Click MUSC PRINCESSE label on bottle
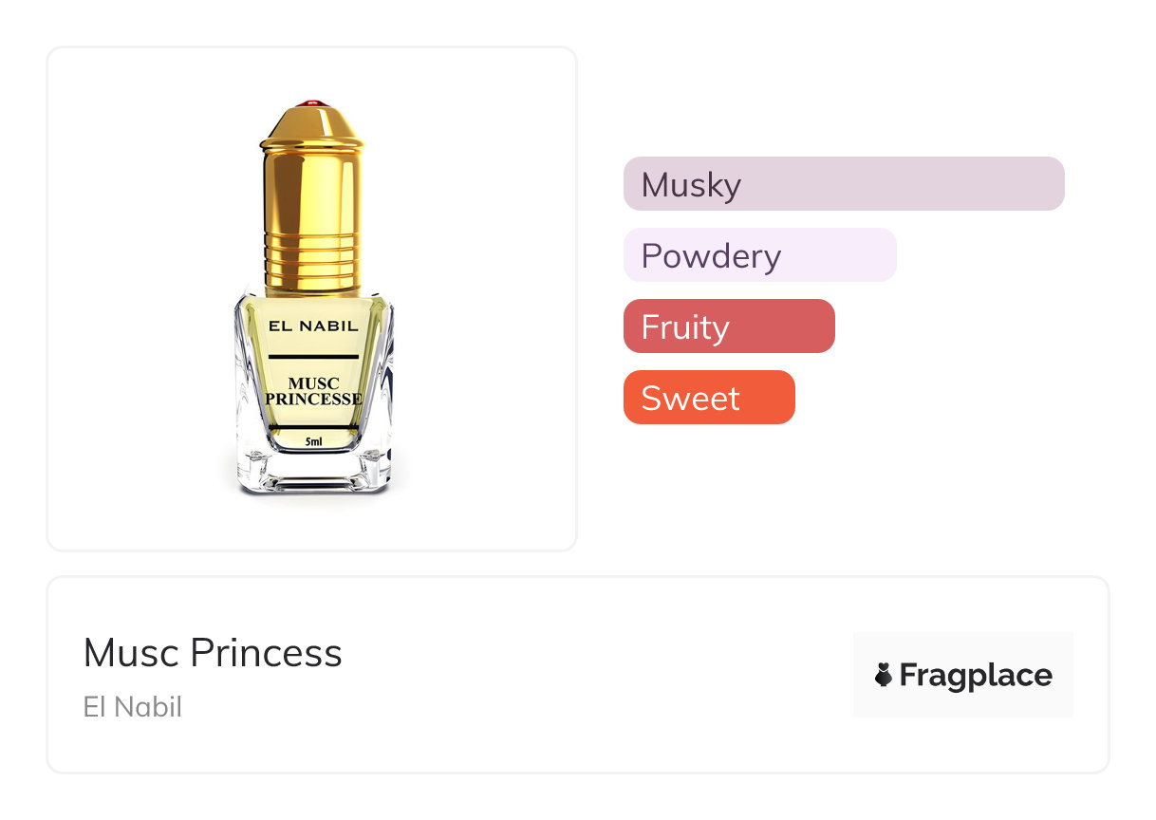The height and width of the screenshot is (820, 1156). coord(313,392)
